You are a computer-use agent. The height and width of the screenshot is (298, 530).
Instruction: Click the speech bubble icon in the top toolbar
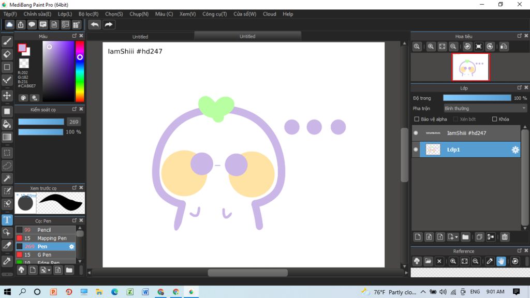click(x=32, y=25)
